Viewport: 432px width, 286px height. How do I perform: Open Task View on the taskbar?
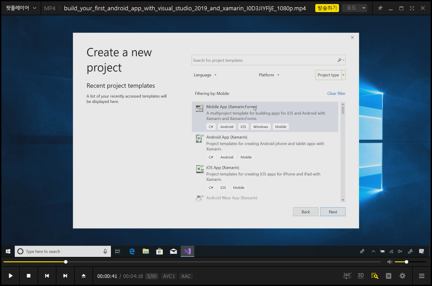pyautogui.click(x=118, y=251)
